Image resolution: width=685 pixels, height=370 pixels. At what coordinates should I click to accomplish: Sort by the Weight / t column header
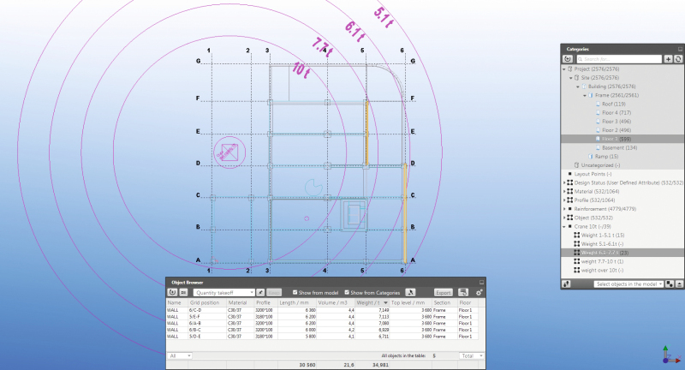pyautogui.click(x=372, y=302)
